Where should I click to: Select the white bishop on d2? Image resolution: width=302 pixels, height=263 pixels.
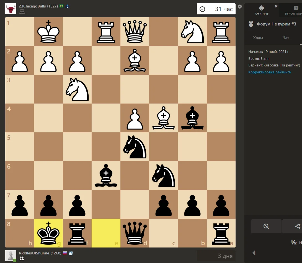point(135,60)
